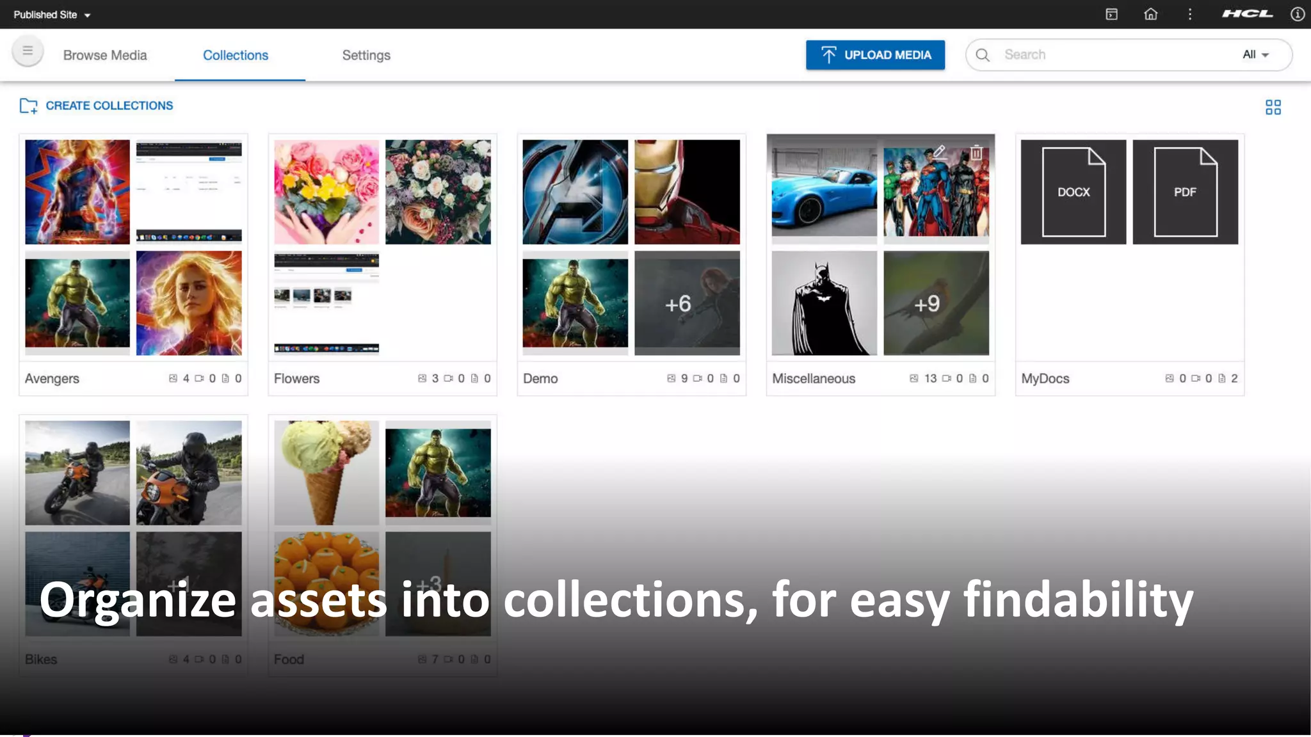Viewport: 1311px width, 737px height.
Task: Click the DOCX file thumbnail in MyDocs
Action: coord(1074,192)
